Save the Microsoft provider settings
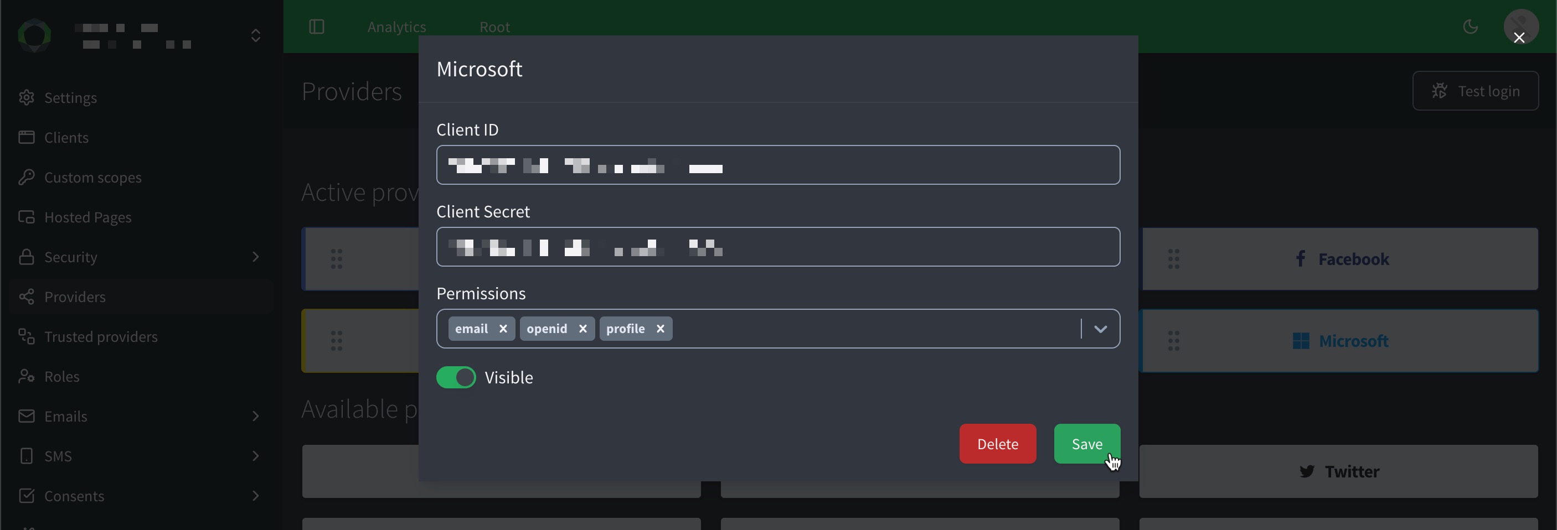The width and height of the screenshot is (1557, 530). (x=1086, y=444)
